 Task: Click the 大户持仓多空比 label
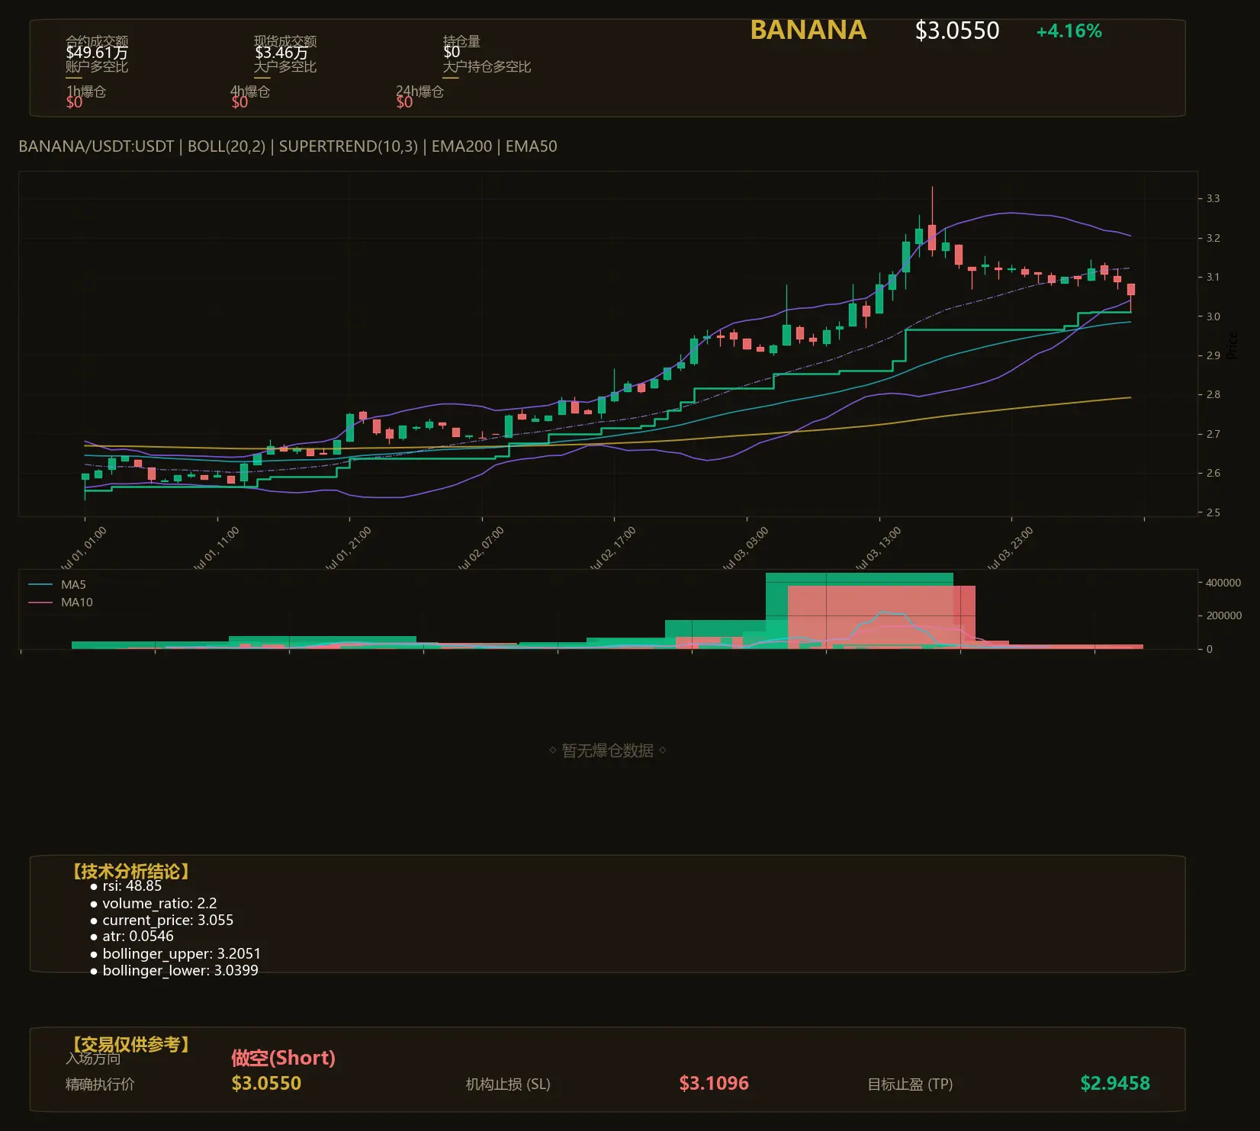487,67
